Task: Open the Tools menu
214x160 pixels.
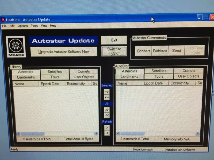Action: point(34,26)
